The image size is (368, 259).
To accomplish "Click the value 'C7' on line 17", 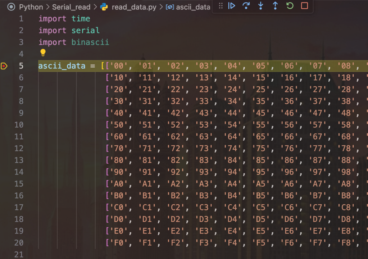I will coord(317,208).
